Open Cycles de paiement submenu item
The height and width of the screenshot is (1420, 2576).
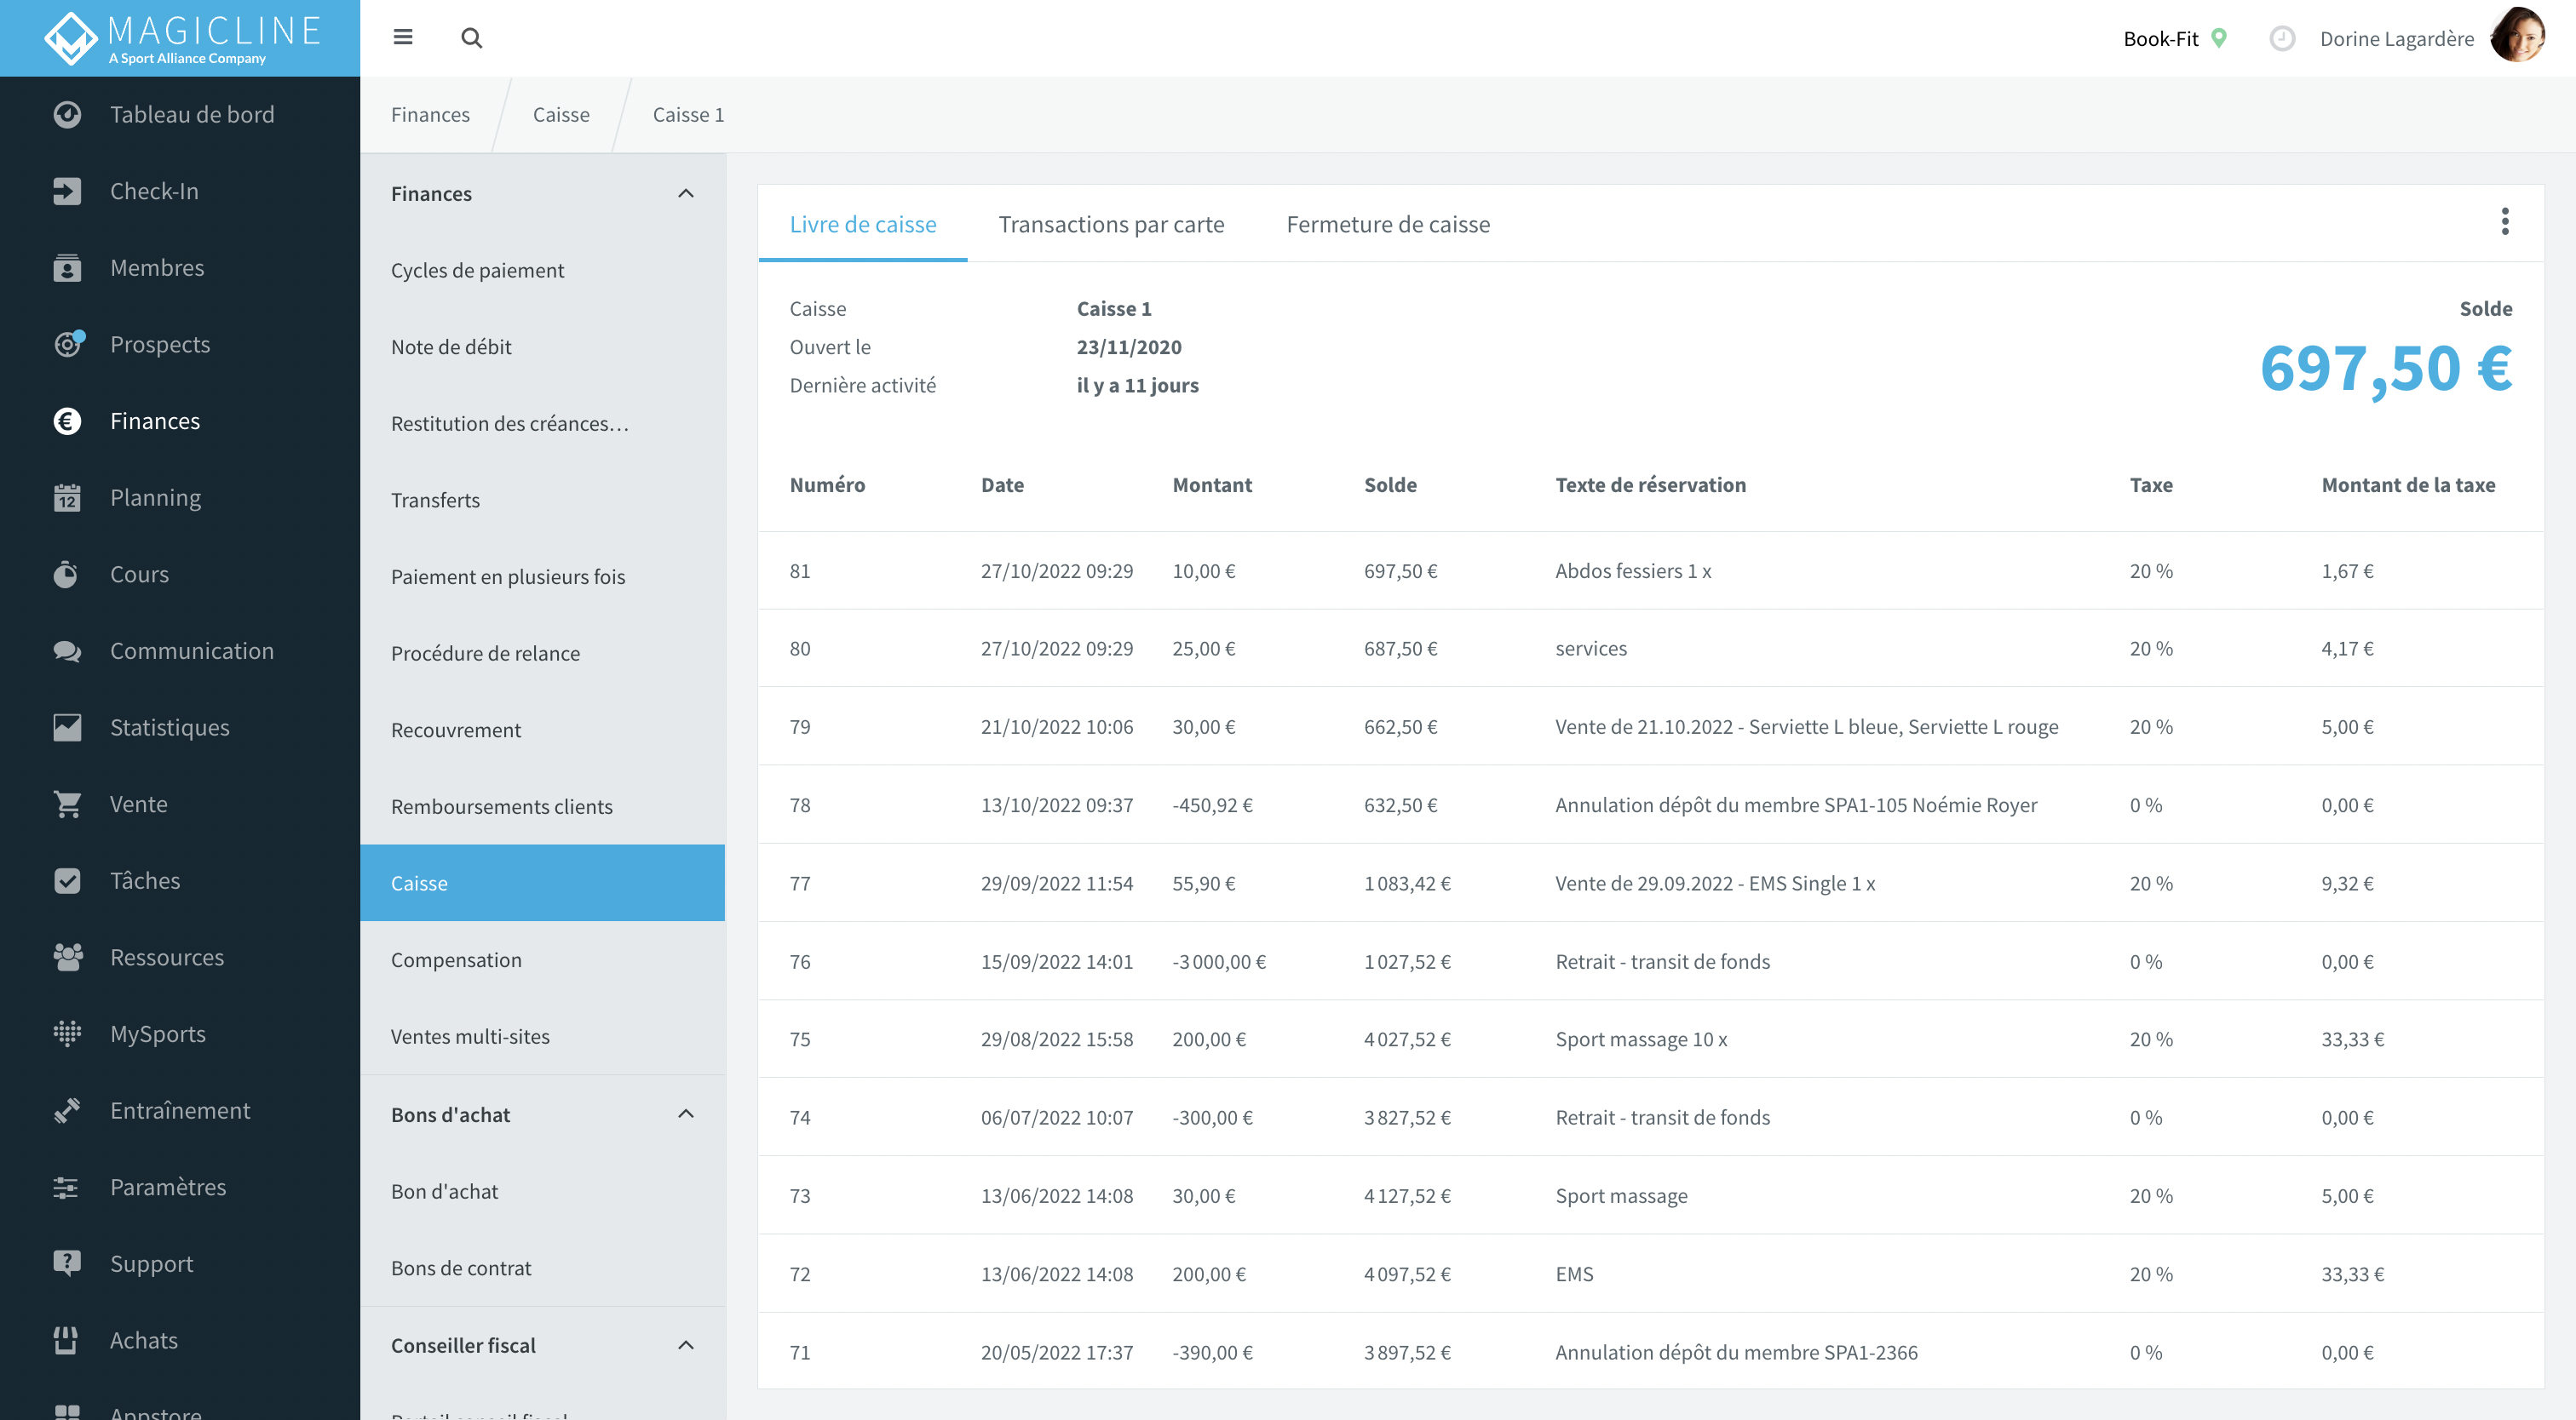click(543, 270)
